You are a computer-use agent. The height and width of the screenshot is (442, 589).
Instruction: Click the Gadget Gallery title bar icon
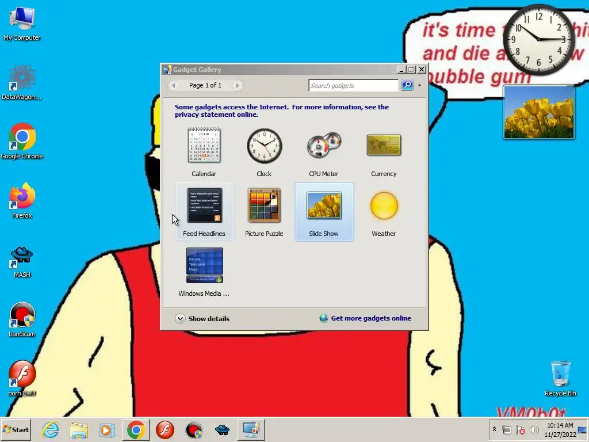pyautogui.click(x=167, y=70)
